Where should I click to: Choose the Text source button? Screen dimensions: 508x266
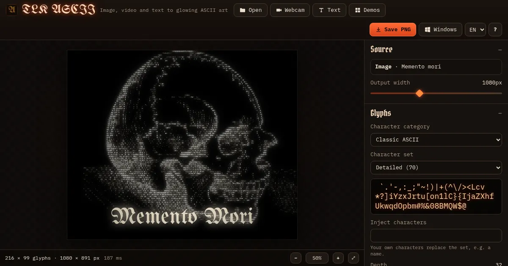(x=329, y=10)
